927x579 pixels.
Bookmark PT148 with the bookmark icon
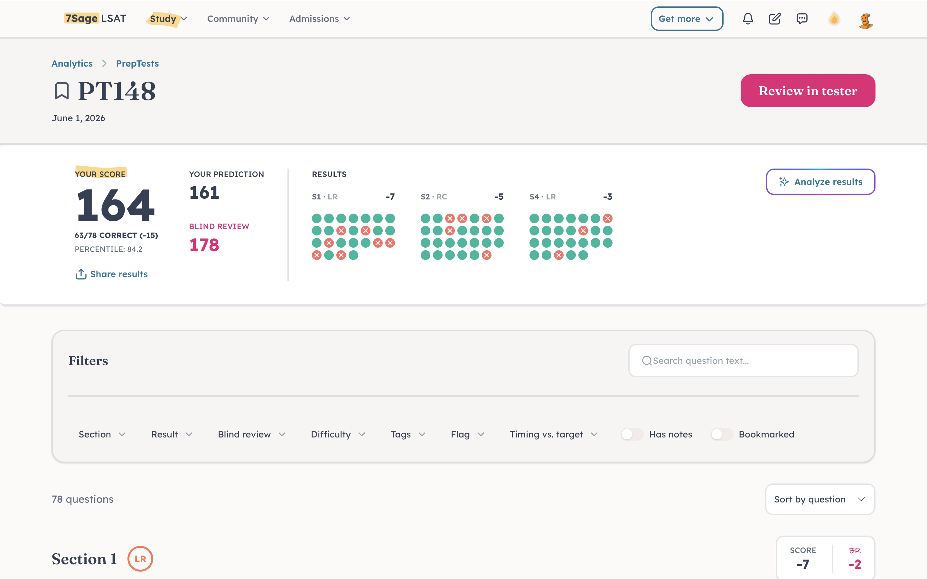[x=62, y=91]
